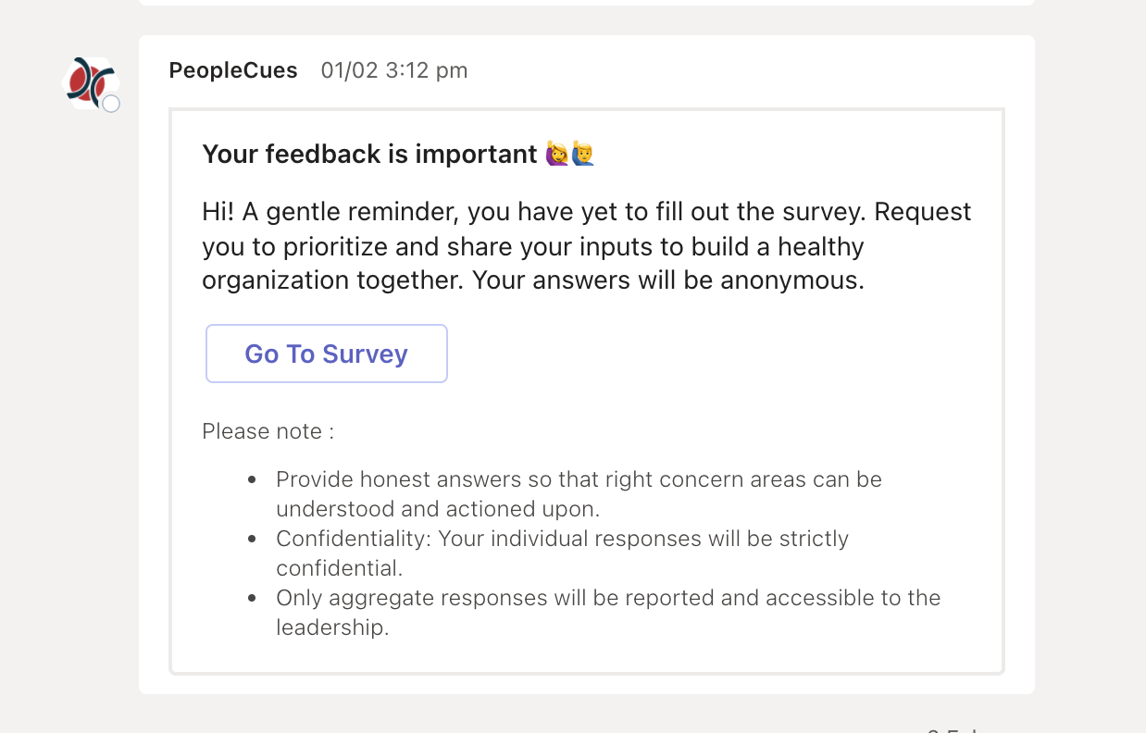The height and width of the screenshot is (733, 1146).
Task: Click the raising-hand woman emoji
Action: click(556, 154)
